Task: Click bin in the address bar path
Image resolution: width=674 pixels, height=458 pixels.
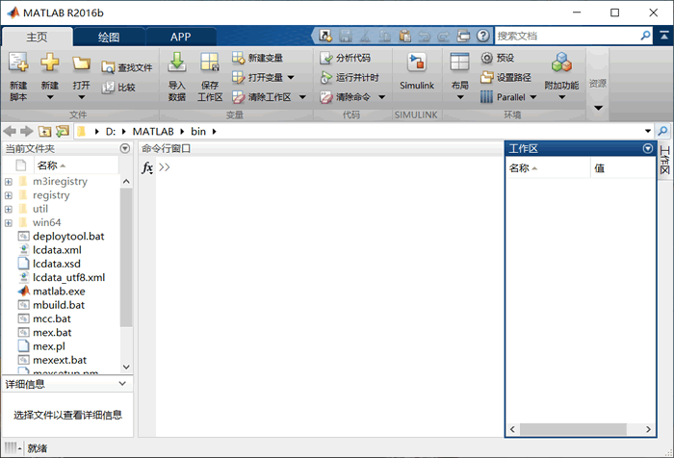Action: tap(198, 132)
